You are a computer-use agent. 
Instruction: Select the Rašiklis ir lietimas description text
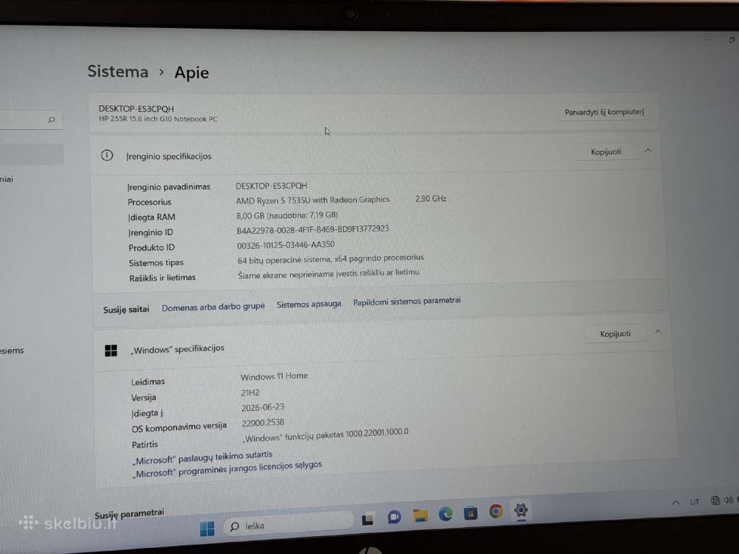[329, 273]
